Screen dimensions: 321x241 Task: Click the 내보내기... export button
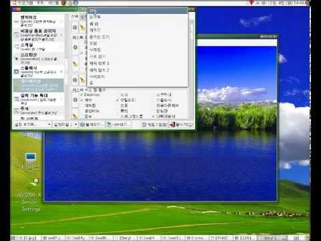pyautogui.click(x=118, y=125)
